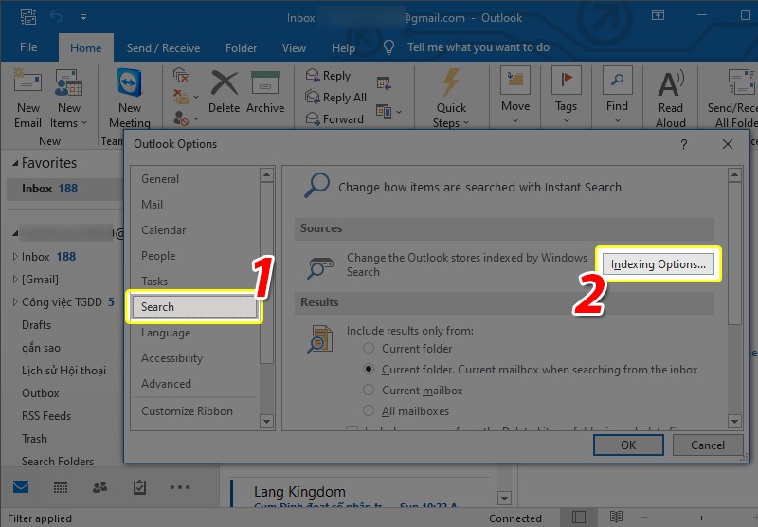Select Advanced in Outlook Options list
Screen dimensions: 758x527
coord(195,384)
